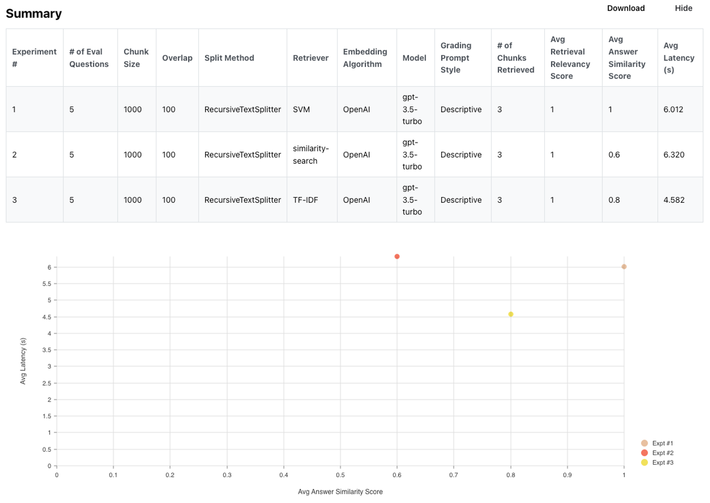Click the Embedding Algorithm column header
Viewport: 710px width, 503px height.
(365, 58)
